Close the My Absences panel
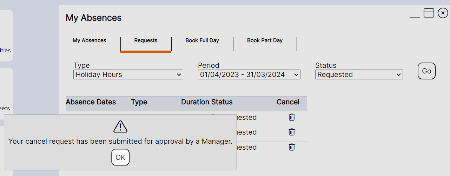 [x=443, y=13]
